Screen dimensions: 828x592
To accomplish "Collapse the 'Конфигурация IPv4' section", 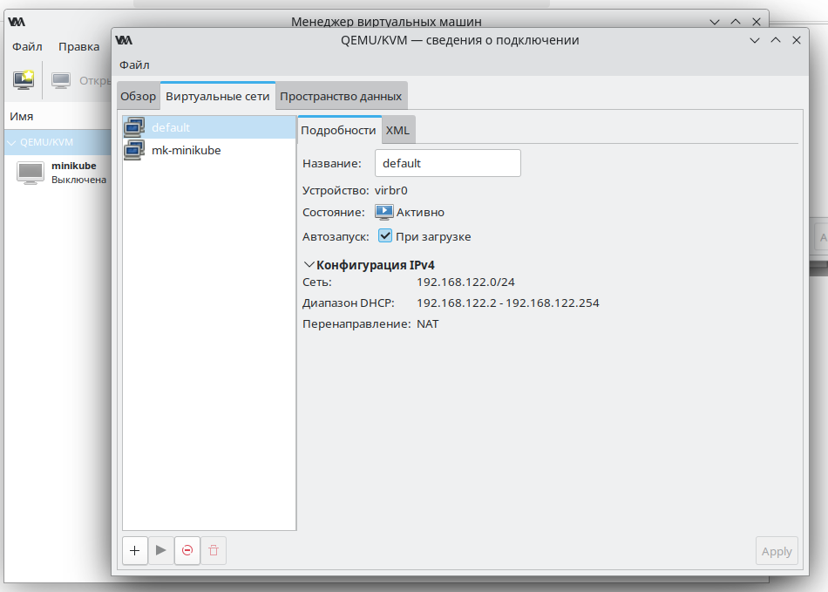I will pyautogui.click(x=309, y=264).
